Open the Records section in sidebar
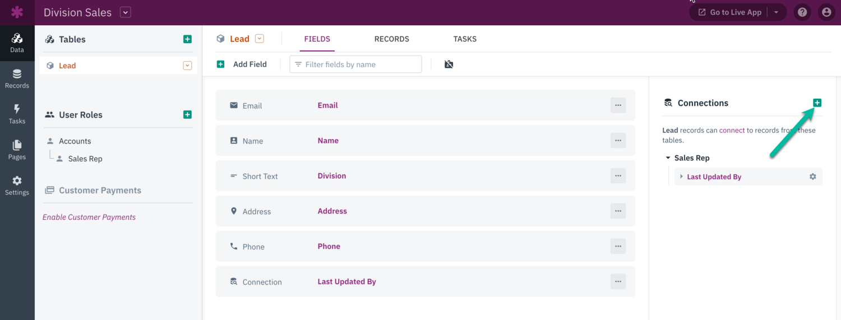Image resolution: width=841 pixels, height=320 pixels. (x=17, y=79)
